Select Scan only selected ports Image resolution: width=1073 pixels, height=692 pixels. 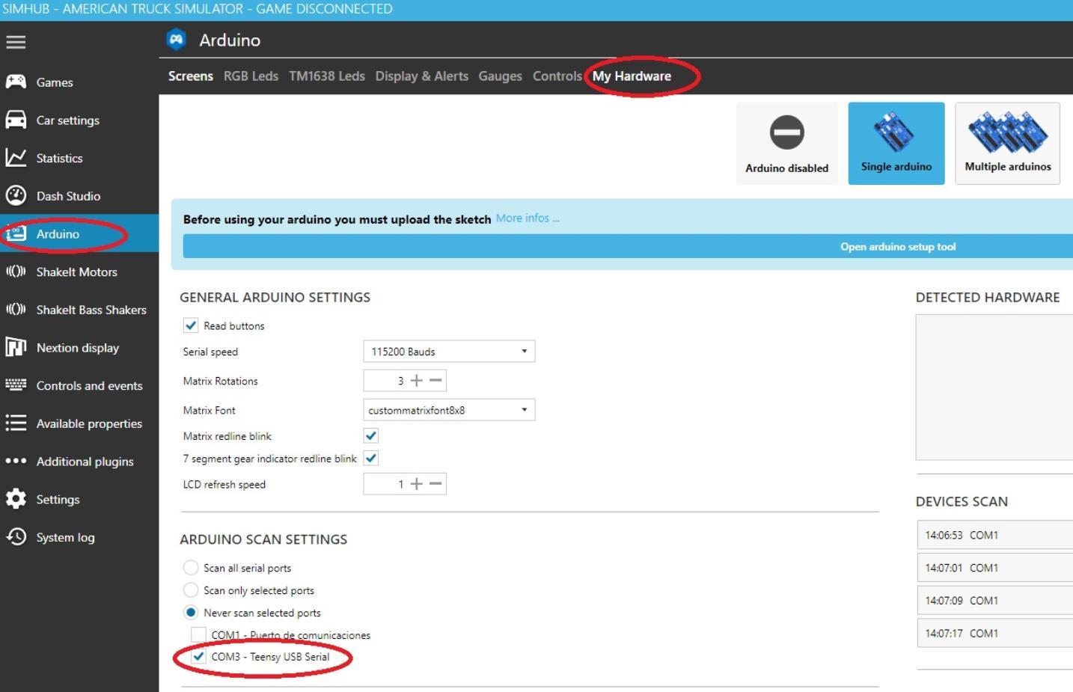point(191,590)
